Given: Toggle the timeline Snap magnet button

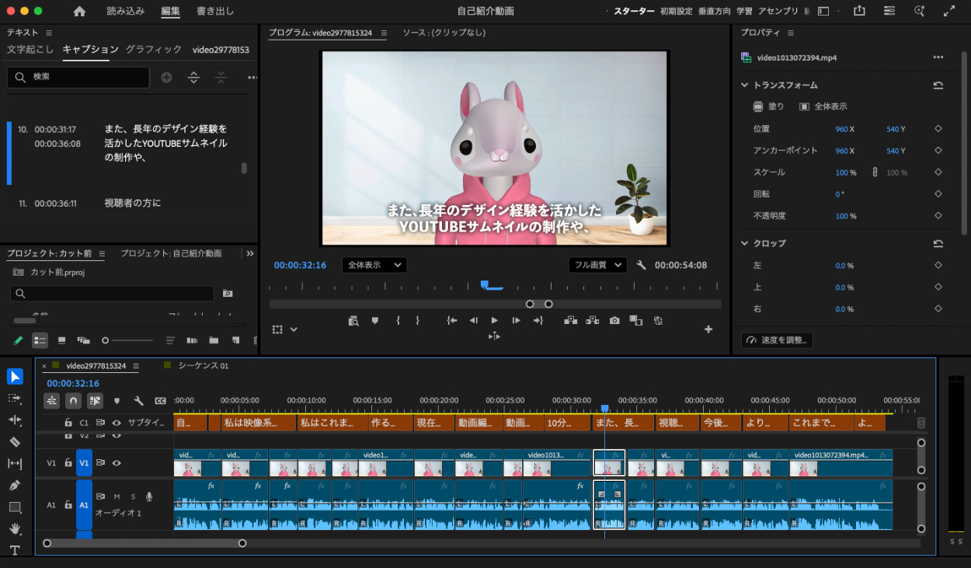Looking at the screenshot, I should pyautogui.click(x=73, y=401).
